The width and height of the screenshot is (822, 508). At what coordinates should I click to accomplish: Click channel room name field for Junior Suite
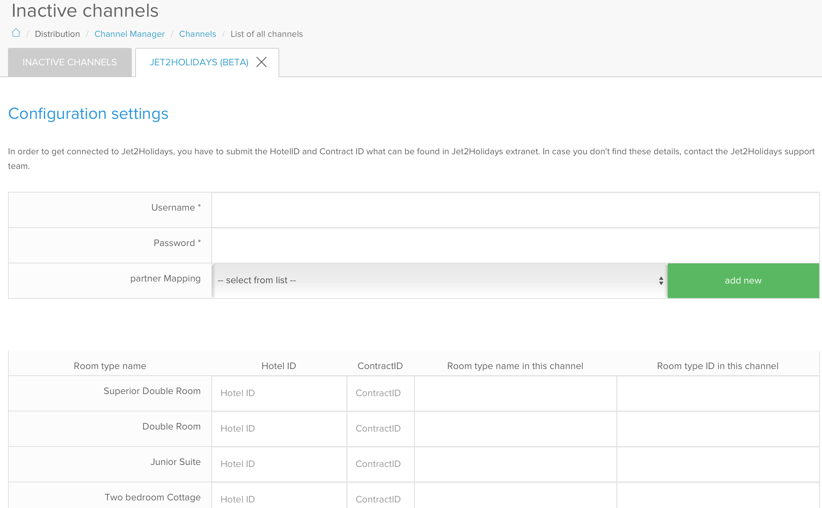click(x=516, y=464)
